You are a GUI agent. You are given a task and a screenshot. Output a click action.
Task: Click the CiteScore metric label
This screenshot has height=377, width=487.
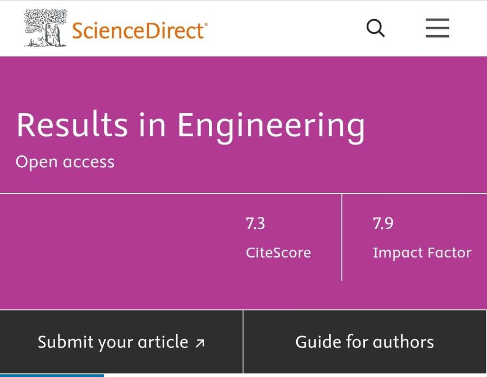pos(278,252)
